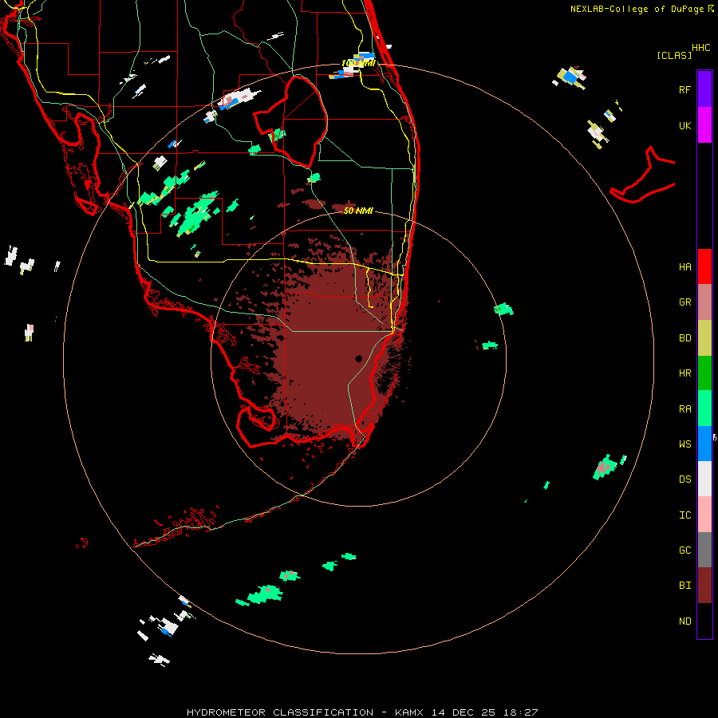The height and width of the screenshot is (718, 718).
Task: Select the BD yellow legend block
Action: [704, 338]
